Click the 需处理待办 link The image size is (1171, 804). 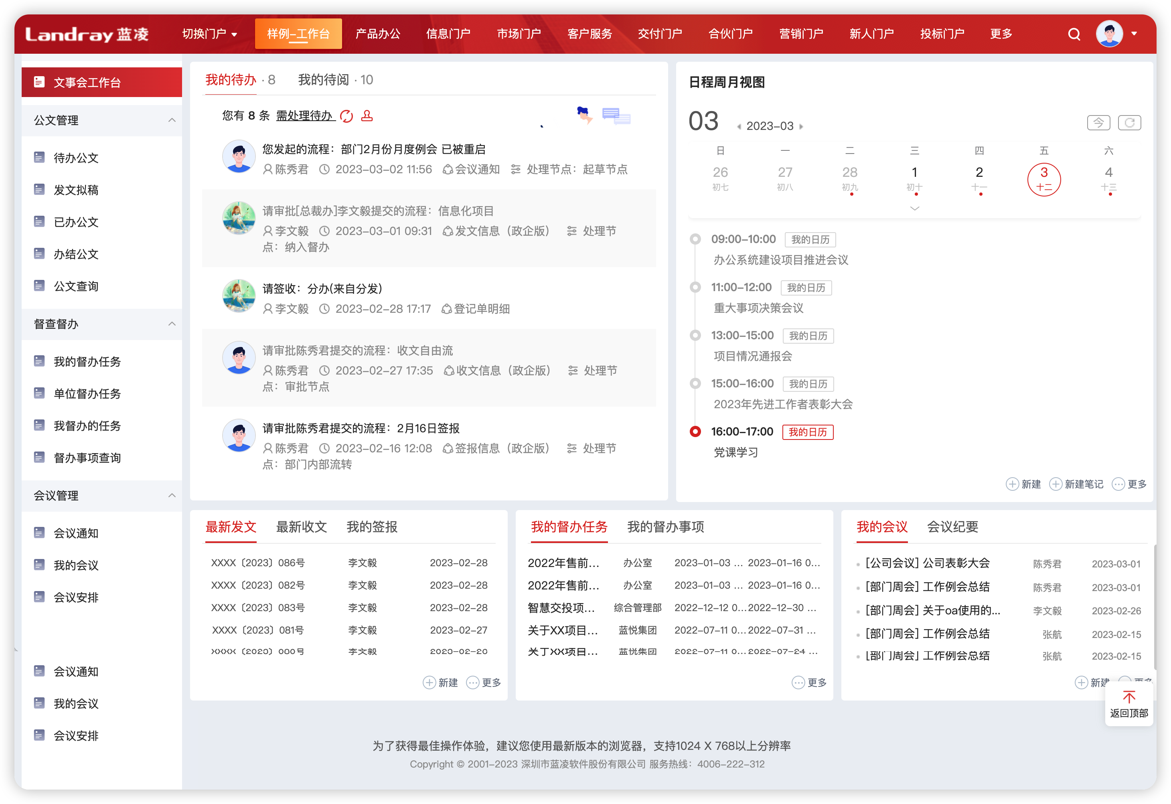click(x=305, y=115)
